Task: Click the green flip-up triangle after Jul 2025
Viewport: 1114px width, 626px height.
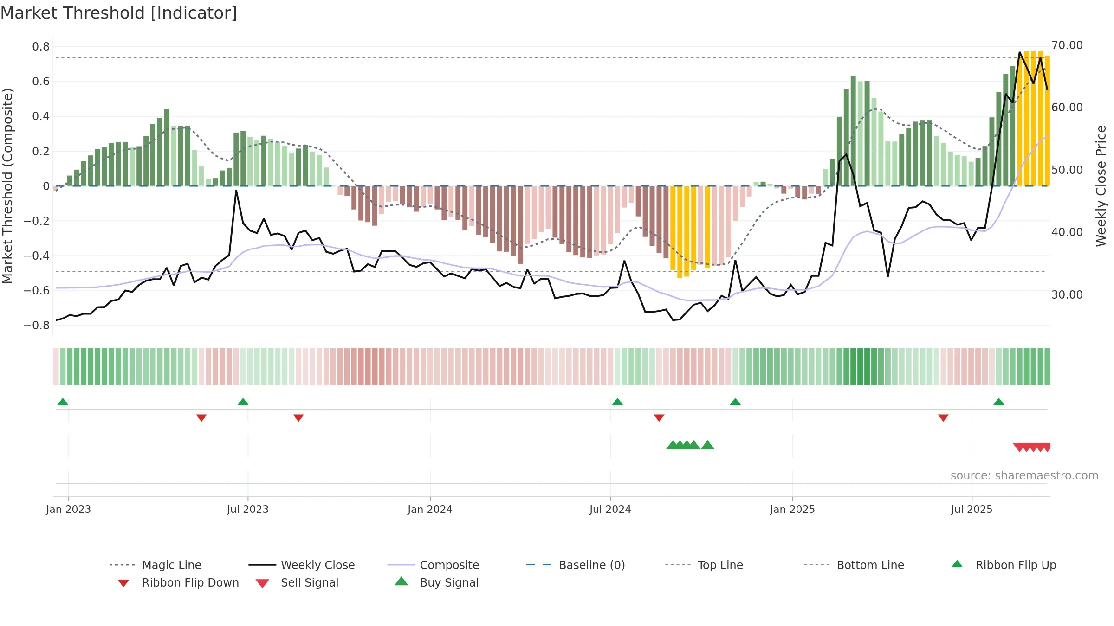Action: click(x=999, y=402)
